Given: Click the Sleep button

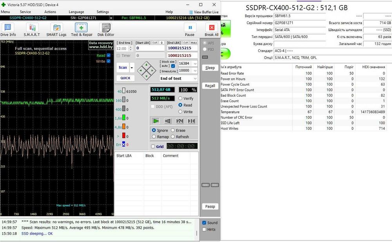Looking at the screenshot, I should (210, 68).
